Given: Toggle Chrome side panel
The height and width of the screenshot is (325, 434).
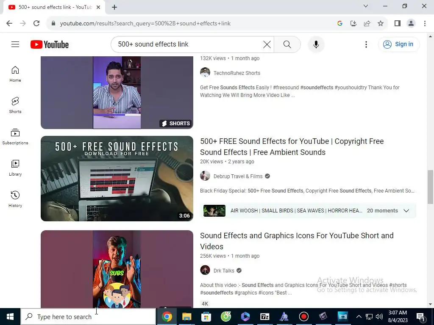Looking at the screenshot, I should pyautogui.click(x=398, y=23).
